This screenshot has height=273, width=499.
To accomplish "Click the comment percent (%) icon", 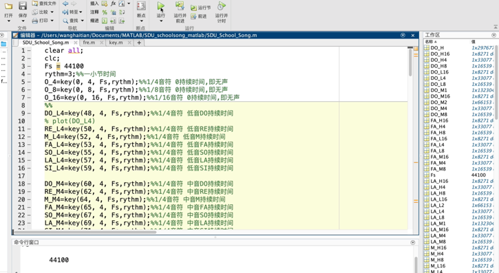I will tap(105, 12).
